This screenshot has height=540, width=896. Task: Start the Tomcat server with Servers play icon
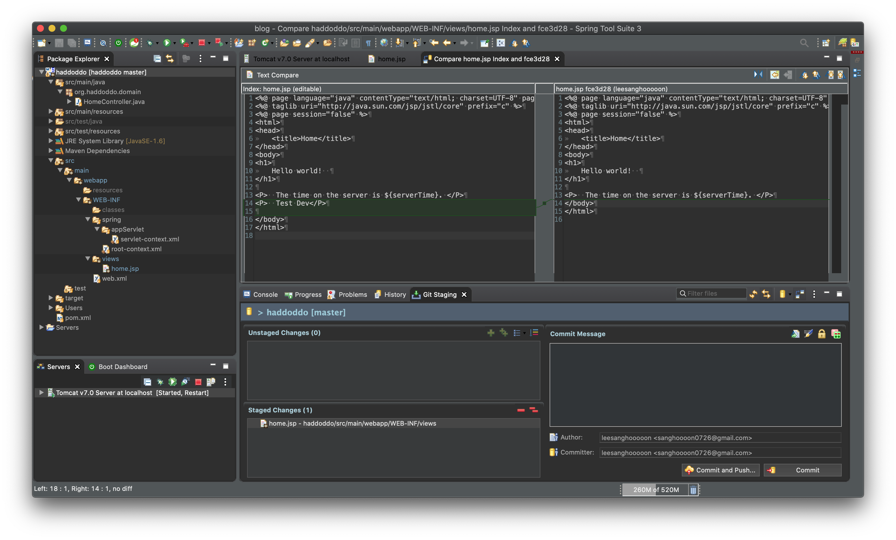(x=172, y=382)
